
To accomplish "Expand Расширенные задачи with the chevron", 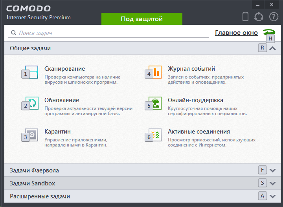I will (272, 196).
